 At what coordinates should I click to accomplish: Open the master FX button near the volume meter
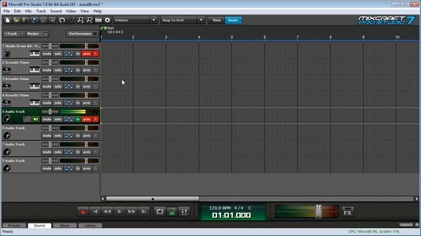tap(347, 212)
